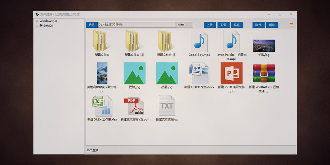Screen dimensions: 330x165
Task: Expand the Windows(C:) drive tree node
Action: pos(37,21)
